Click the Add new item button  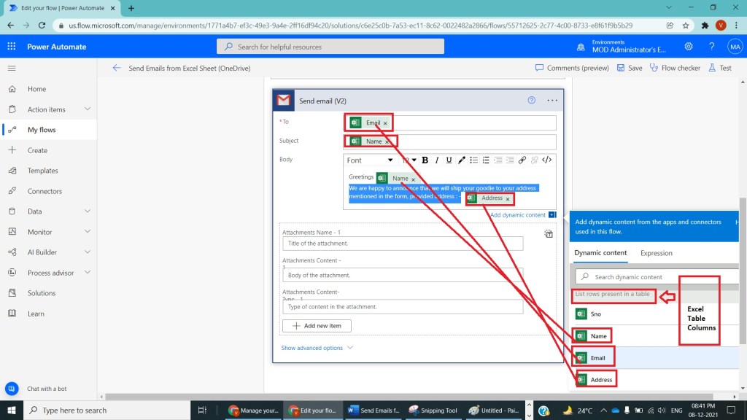pos(317,326)
